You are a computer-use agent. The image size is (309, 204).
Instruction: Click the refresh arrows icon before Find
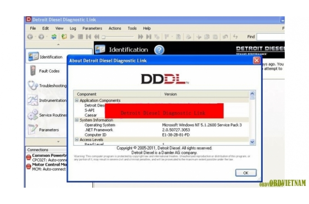tap(235, 37)
